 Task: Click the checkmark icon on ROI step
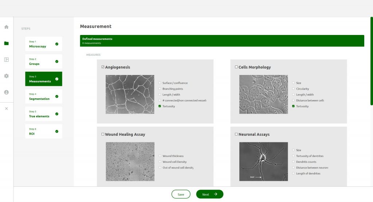tap(56, 131)
